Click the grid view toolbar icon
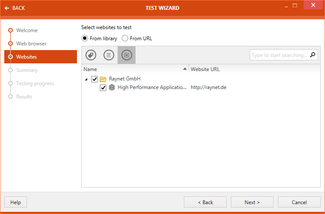This screenshot has width=325, height=214. pyautogui.click(x=109, y=55)
